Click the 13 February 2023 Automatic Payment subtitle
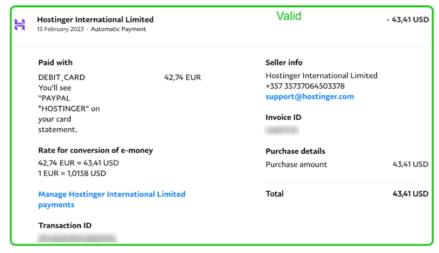 [91, 29]
